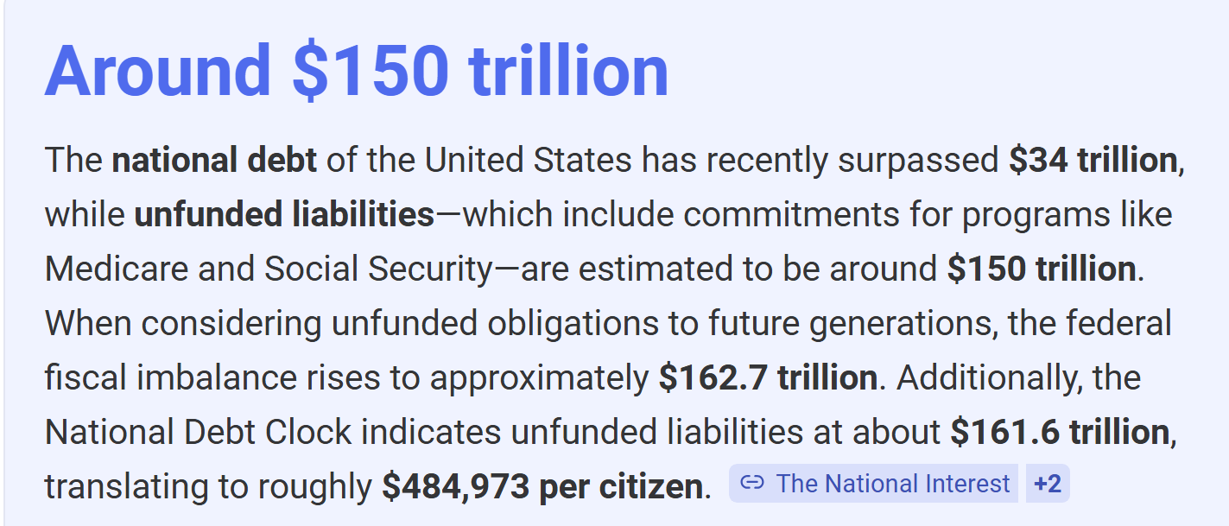
Task: Click the bold "$484,973 per citizen" text
Action: (x=542, y=487)
